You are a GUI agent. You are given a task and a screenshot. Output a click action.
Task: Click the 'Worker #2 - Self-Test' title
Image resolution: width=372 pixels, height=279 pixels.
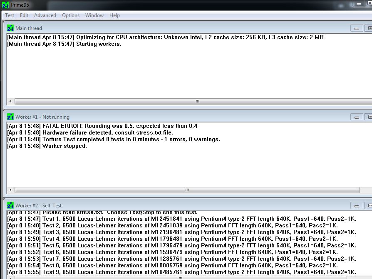(x=38, y=206)
